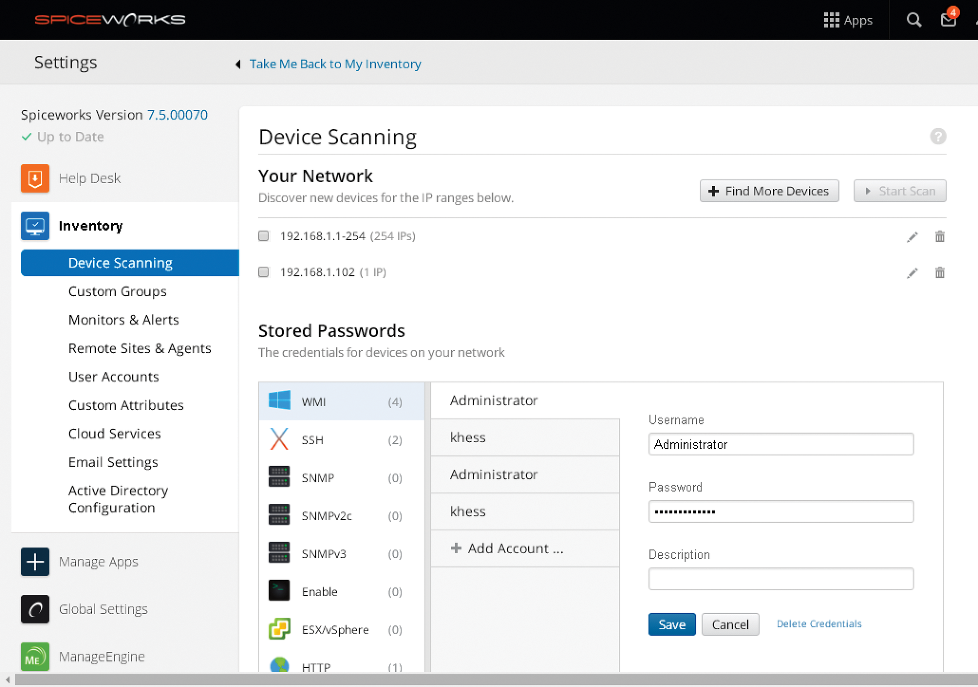This screenshot has height=687, width=978.
Task: Select the SNMP credentials icon
Action: point(279,477)
